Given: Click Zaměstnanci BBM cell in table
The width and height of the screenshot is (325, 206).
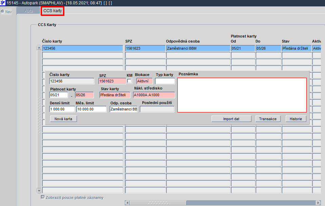Looking at the screenshot, I should pyautogui.click(x=198, y=48).
